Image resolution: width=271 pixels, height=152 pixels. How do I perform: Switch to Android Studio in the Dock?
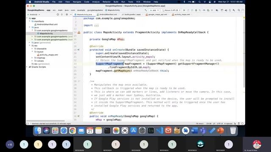point(185,130)
